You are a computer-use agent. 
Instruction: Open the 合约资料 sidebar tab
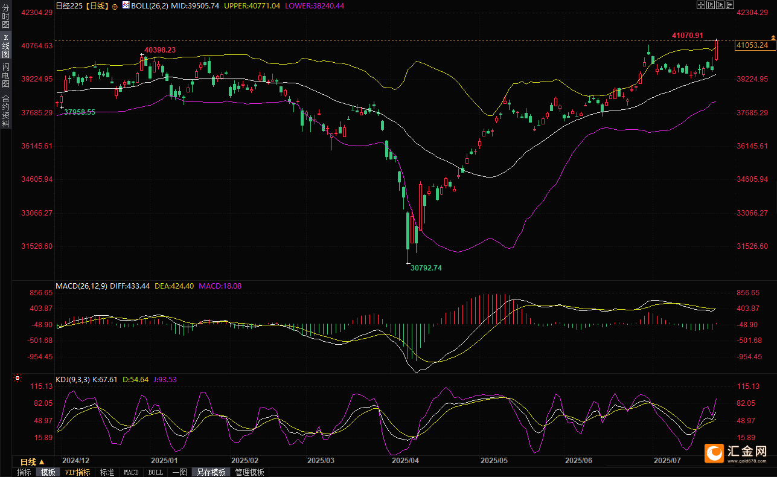coord(5,111)
